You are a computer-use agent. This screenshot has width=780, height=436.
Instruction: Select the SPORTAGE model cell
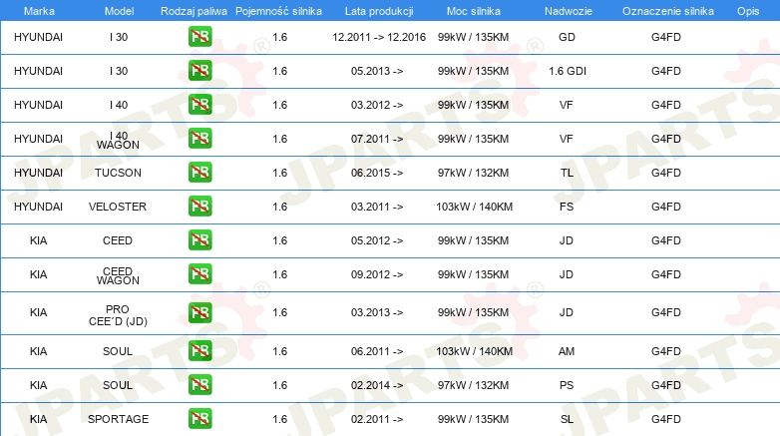tap(118, 419)
